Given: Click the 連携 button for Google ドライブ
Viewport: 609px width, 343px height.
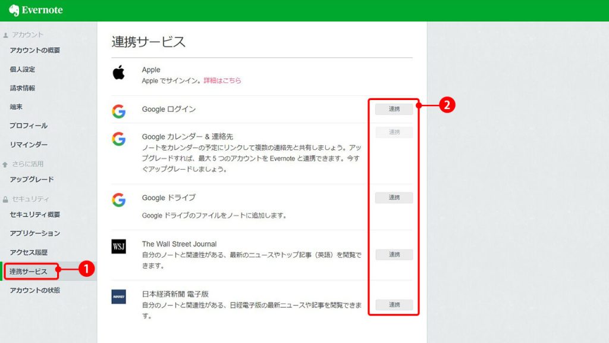Looking at the screenshot, I should (394, 198).
